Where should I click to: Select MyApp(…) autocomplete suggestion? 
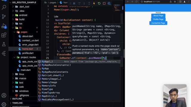point(79,62)
